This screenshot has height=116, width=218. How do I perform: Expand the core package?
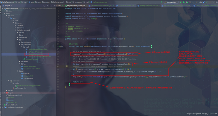[17, 35]
